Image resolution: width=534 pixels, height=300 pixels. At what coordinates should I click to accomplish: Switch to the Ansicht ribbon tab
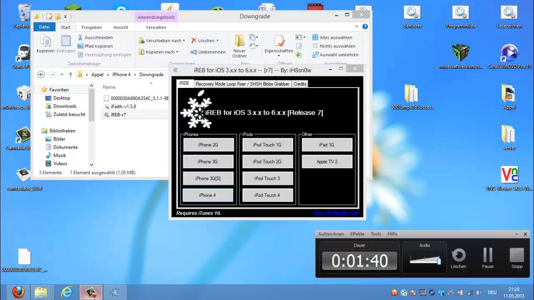click(x=121, y=27)
